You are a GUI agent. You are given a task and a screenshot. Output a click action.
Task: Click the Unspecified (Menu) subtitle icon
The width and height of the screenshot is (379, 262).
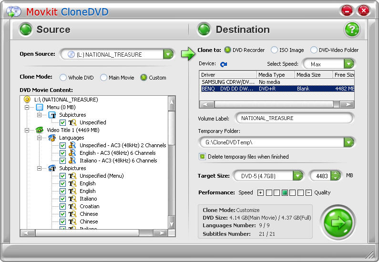(72, 176)
